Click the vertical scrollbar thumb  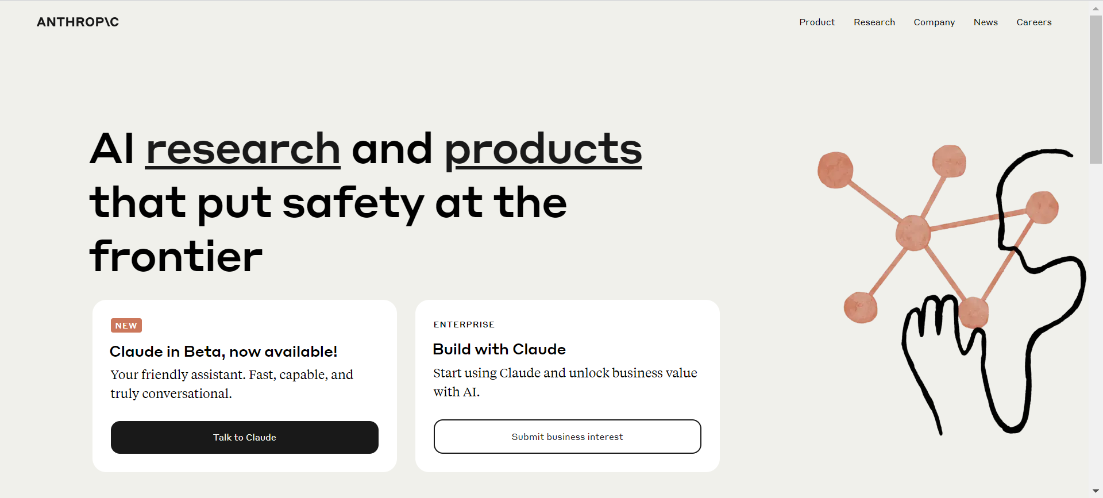(1096, 89)
